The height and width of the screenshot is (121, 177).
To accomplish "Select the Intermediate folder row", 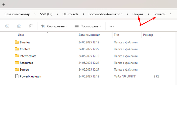I will 28,56.
